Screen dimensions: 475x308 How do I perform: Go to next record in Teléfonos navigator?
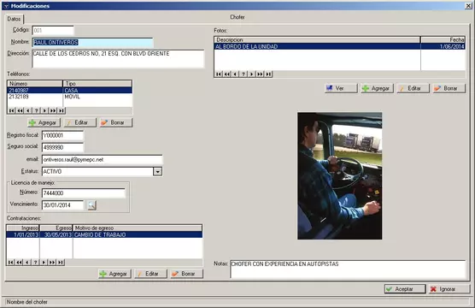point(44,110)
